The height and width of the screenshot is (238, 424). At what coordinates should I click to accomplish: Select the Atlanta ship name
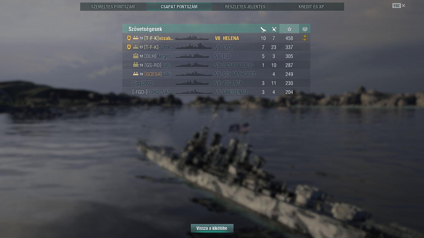[x=232, y=83]
